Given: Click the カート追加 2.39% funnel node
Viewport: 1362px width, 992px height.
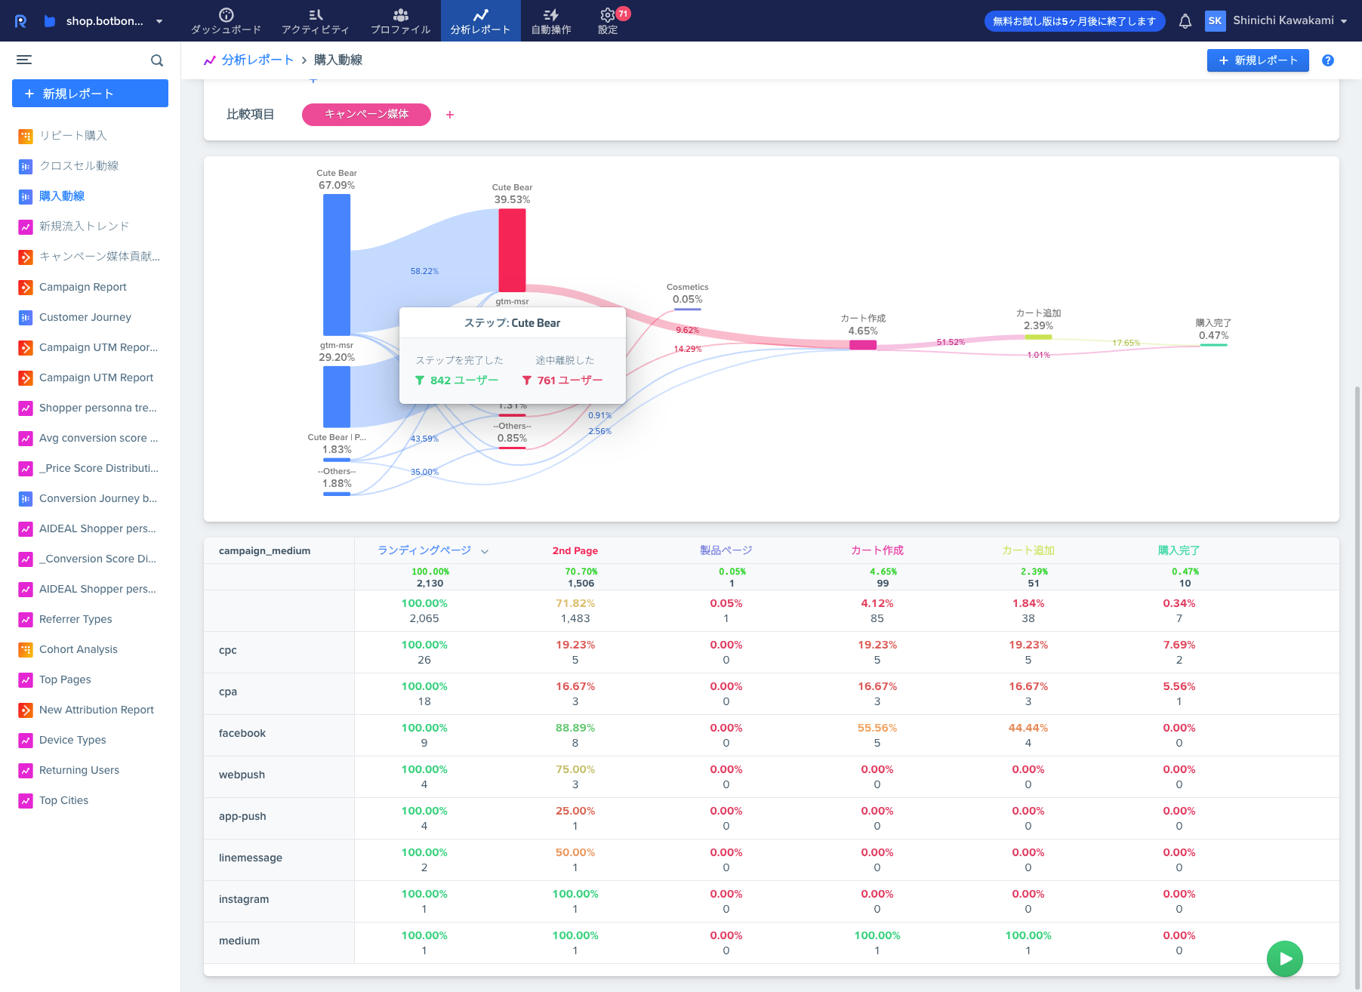Looking at the screenshot, I should point(1038,337).
